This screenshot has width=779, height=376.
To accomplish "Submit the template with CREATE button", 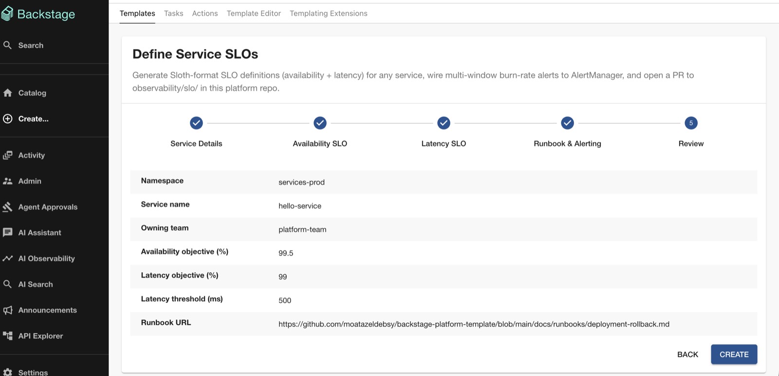I will [734, 355].
